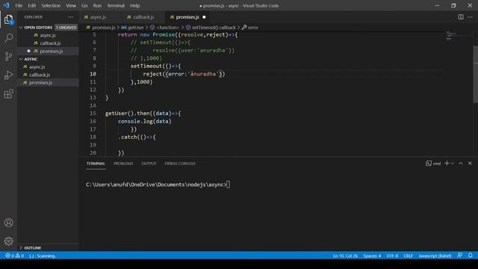Screen dimensions: 478x269
Task: Switch to the Problems panel tab
Action: pos(123,164)
